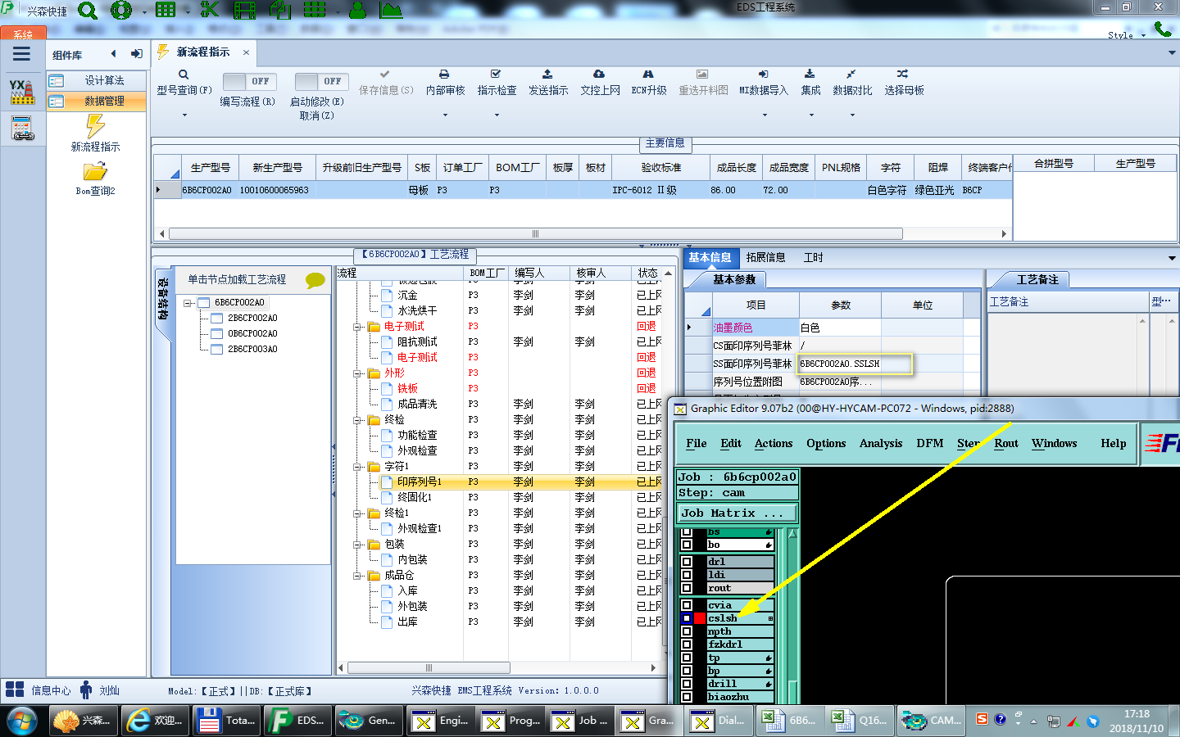Screen dimensions: 1180x737
Task: Click the green area chart icon
Action: pyautogui.click(x=391, y=10)
